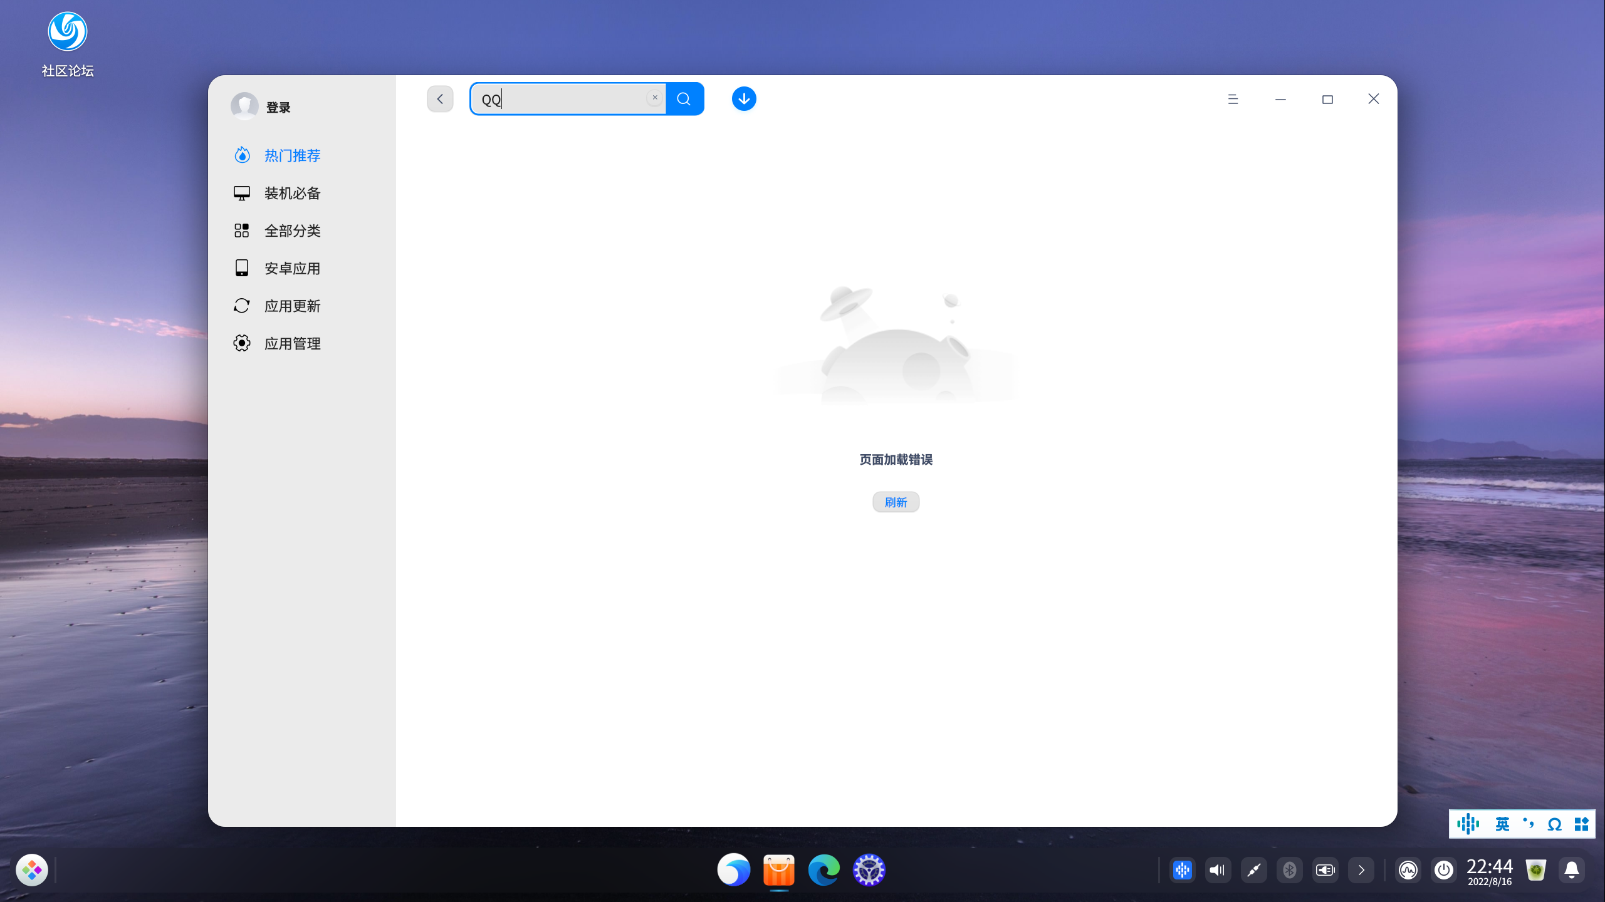
Task: Clear the QQ search text with the × button
Action: [x=654, y=97]
